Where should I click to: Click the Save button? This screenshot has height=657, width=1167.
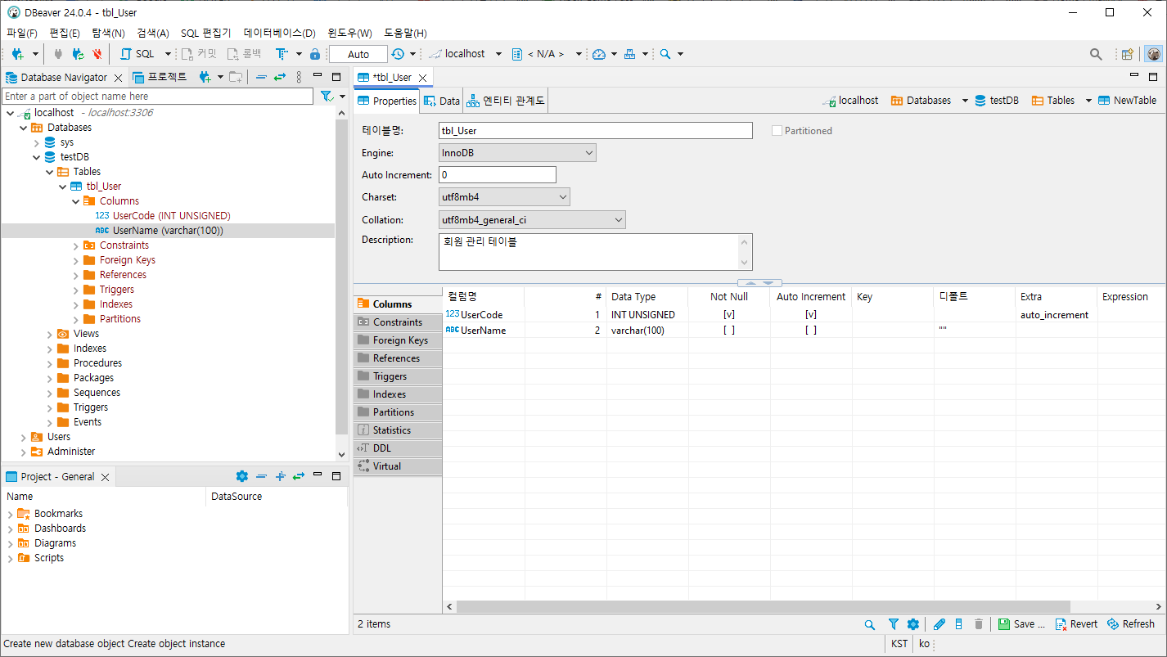tap(1021, 624)
